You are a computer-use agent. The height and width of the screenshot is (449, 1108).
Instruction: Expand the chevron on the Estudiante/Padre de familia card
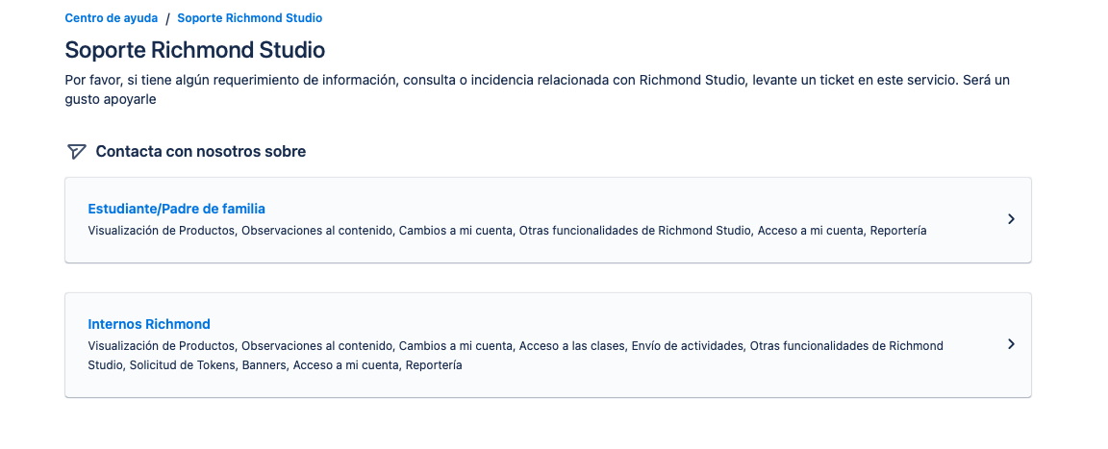[1011, 219]
